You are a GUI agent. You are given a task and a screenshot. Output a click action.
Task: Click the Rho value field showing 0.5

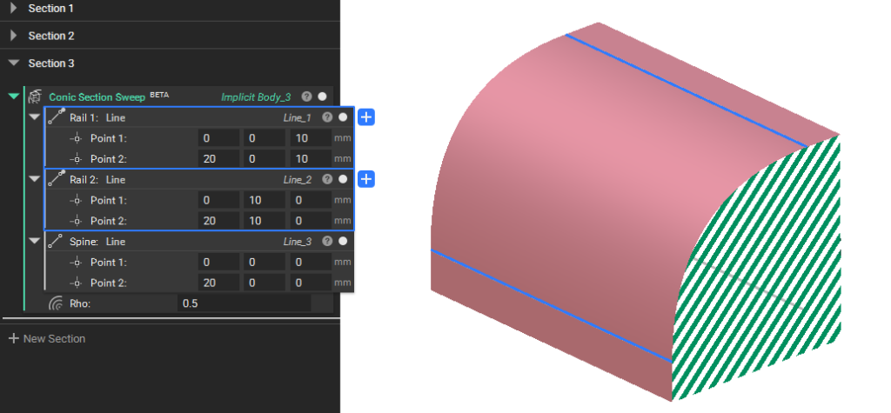[244, 303]
